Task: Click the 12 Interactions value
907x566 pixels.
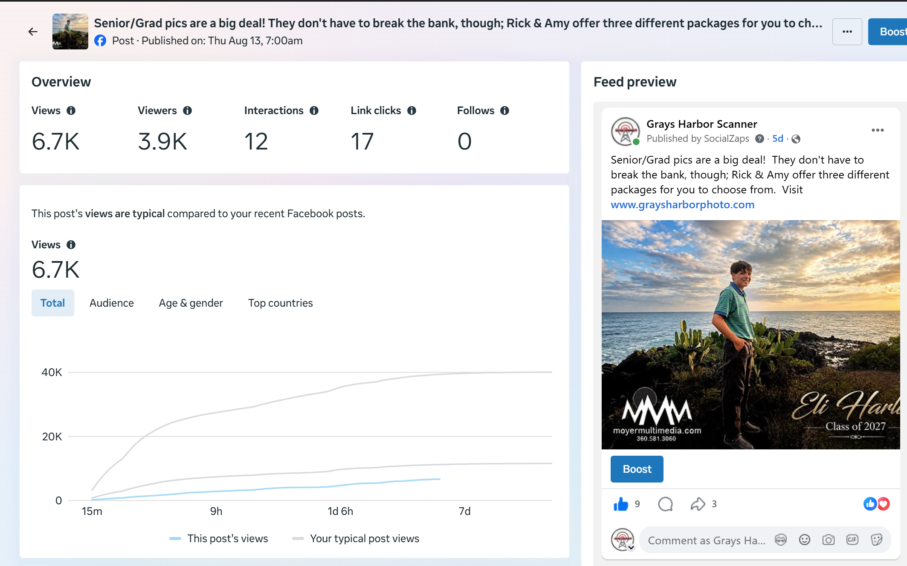Action: pyautogui.click(x=256, y=141)
